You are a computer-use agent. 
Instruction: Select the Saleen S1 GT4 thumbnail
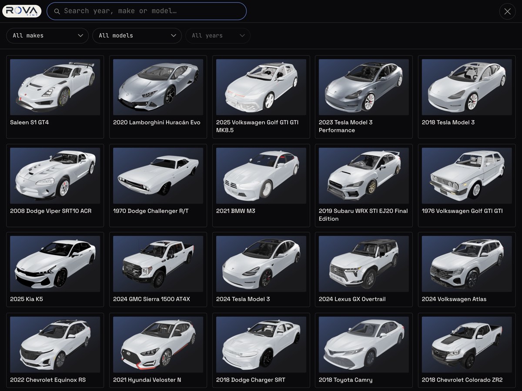coord(55,87)
